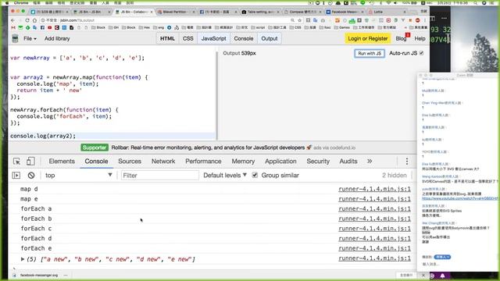
Task: Open the DevTools three-dot customize menu
Action: [x=407, y=162]
